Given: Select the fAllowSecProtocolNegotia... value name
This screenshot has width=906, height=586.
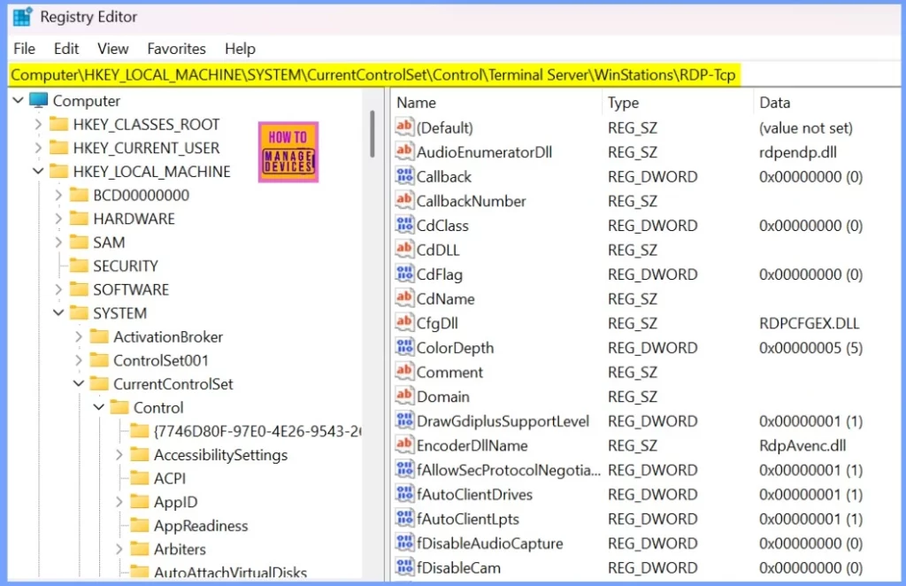Looking at the screenshot, I should (x=509, y=470).
